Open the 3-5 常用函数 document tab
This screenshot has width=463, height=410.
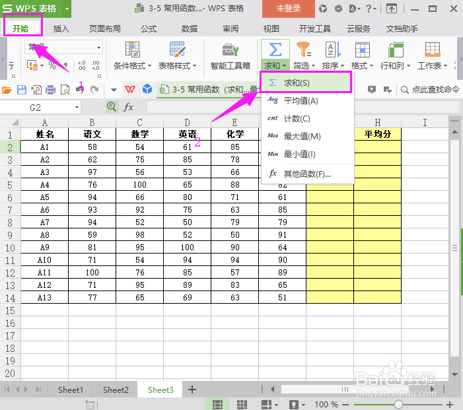point(209,89)
